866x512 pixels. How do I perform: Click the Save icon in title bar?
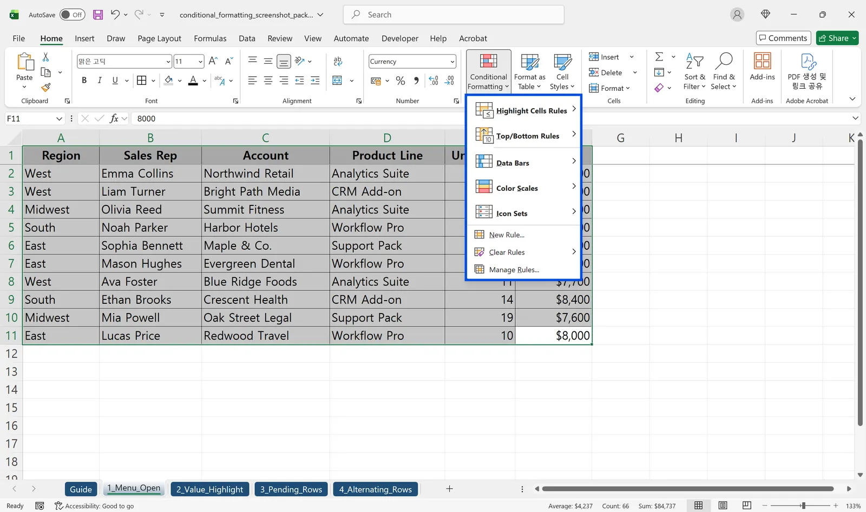pos(98,15)
